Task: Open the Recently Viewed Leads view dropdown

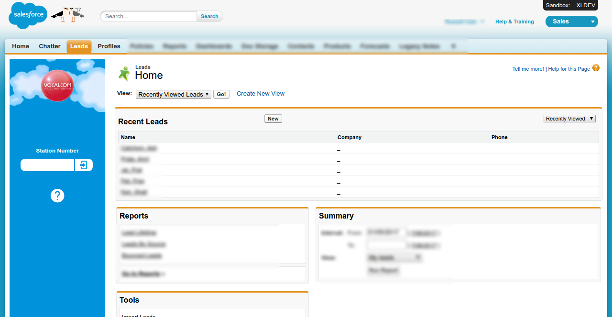Action: pos(174,95)
